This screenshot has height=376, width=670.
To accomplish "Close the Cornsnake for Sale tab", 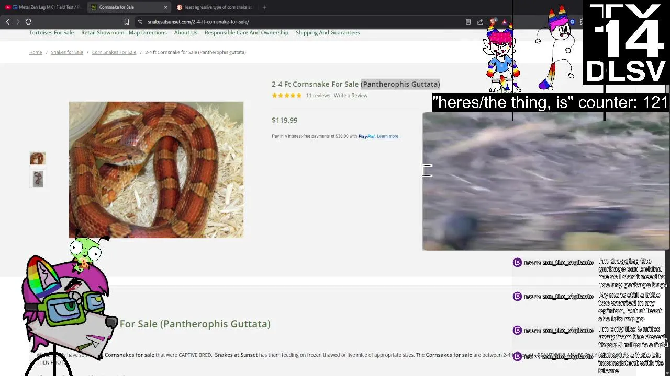I will [165, 7].
